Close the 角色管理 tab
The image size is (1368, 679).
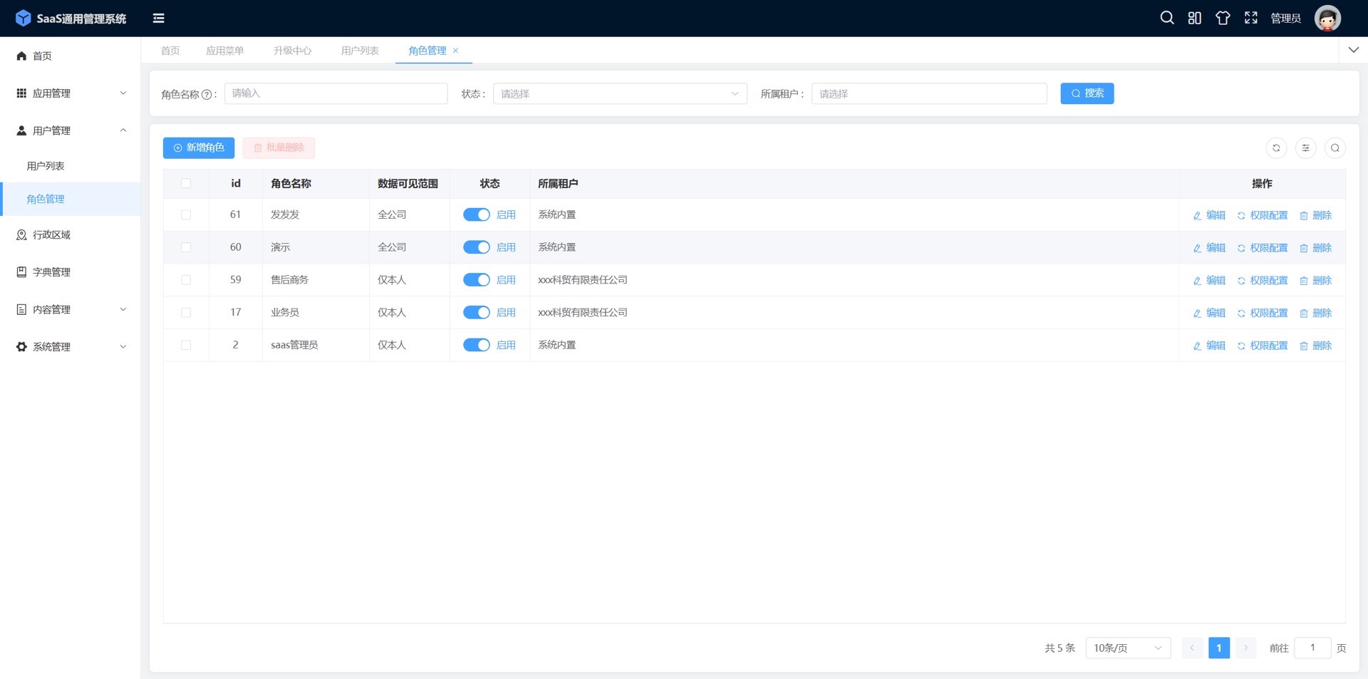coord(455,51)
